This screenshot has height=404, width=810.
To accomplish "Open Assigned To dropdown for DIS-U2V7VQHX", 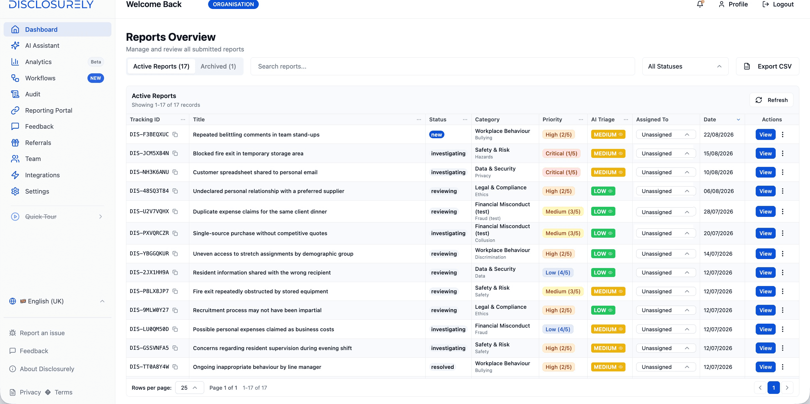I will point(665,212).
